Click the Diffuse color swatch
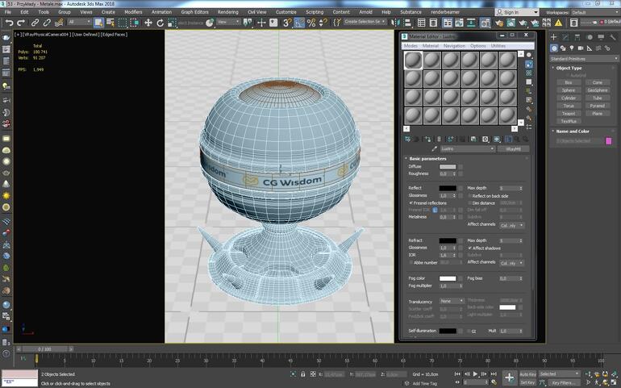The width and height of the screenshot is (621, 388). pos(448,167)
